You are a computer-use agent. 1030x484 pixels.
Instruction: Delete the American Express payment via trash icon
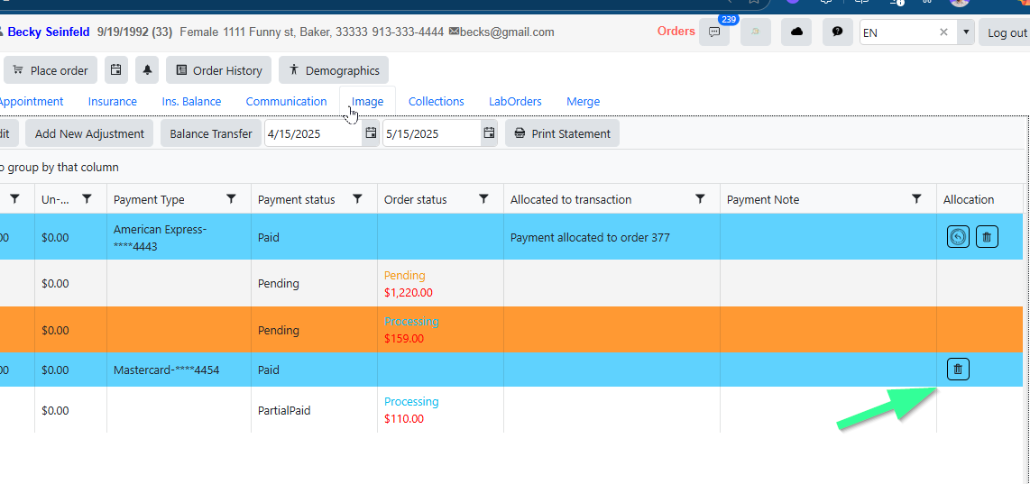tap(987, 236)
